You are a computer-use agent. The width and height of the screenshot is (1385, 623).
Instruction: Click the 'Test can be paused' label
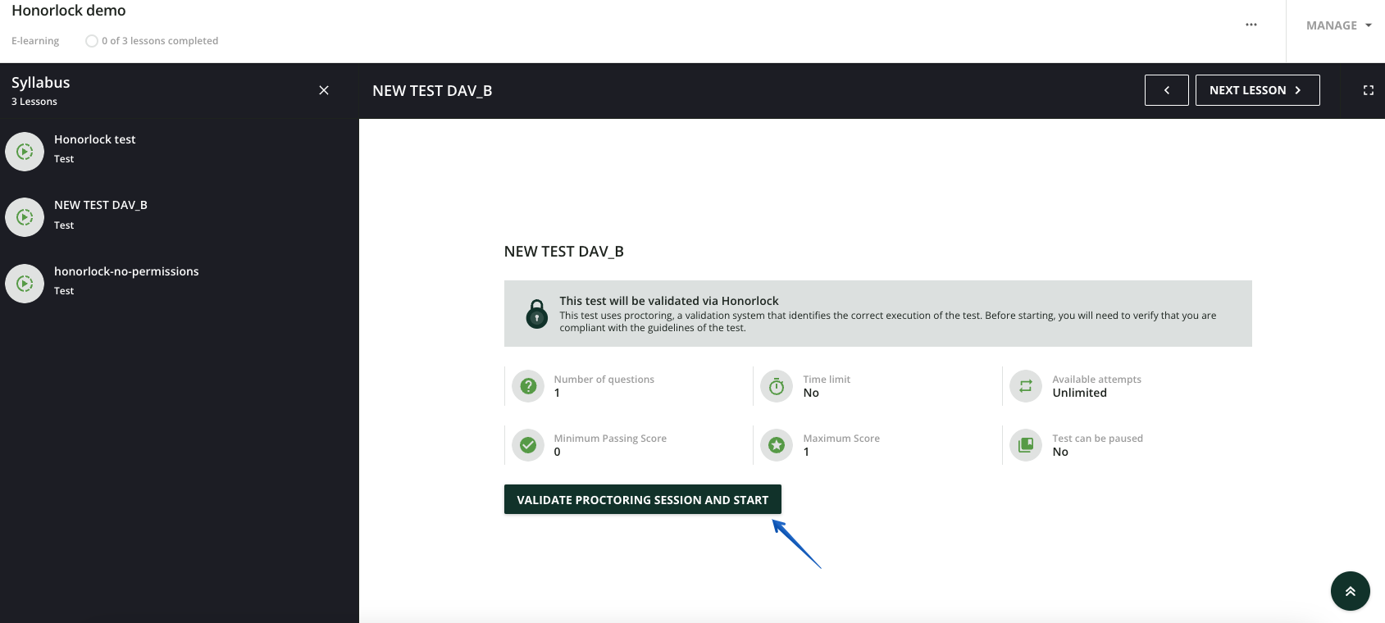pyautogui.click(x=1097, y=439)
